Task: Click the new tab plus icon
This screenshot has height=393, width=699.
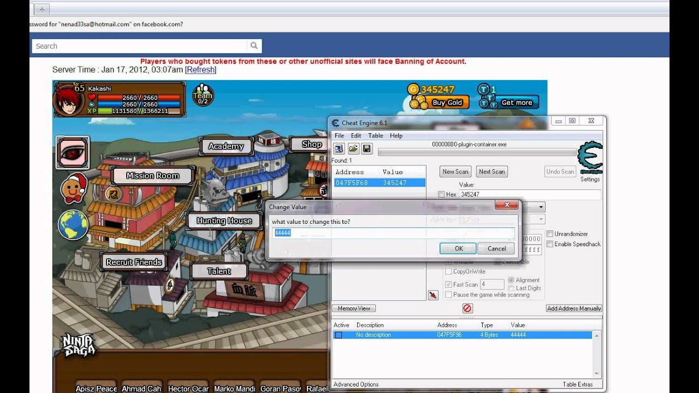Action: [42, 9]
